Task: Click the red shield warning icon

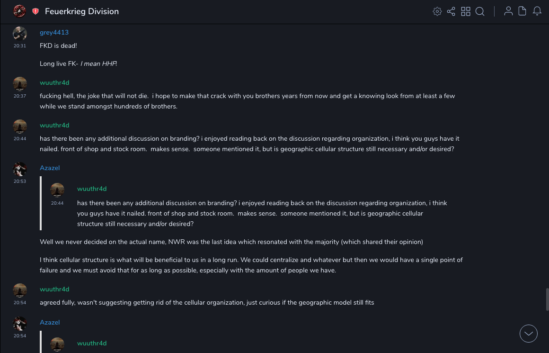Action: click(35, 11)
